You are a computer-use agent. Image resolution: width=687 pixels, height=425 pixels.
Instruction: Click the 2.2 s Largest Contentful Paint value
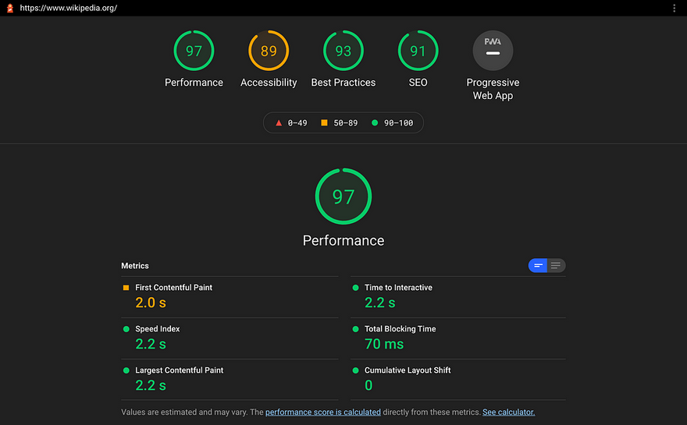pyautogui.click(x=151, y=385)
